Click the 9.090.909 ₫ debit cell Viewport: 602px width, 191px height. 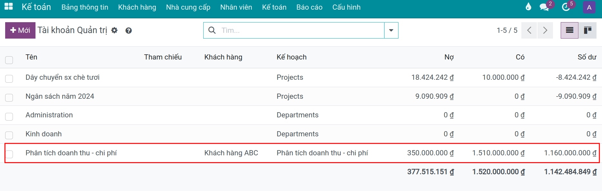pos(435,96)
